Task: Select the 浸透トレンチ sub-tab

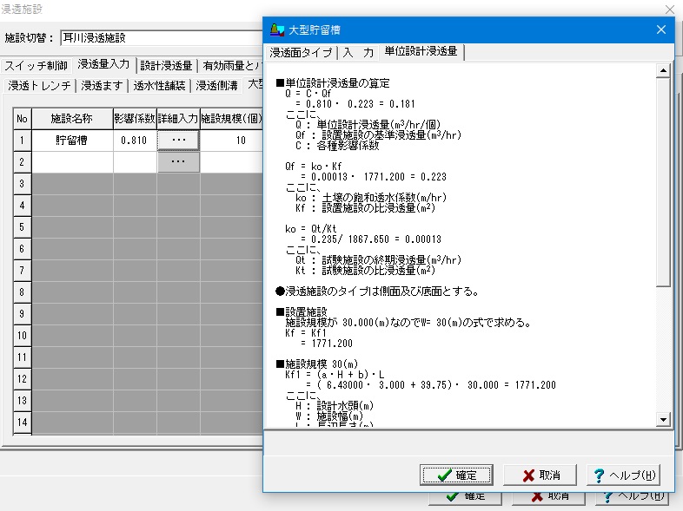Action: (39, 86)
